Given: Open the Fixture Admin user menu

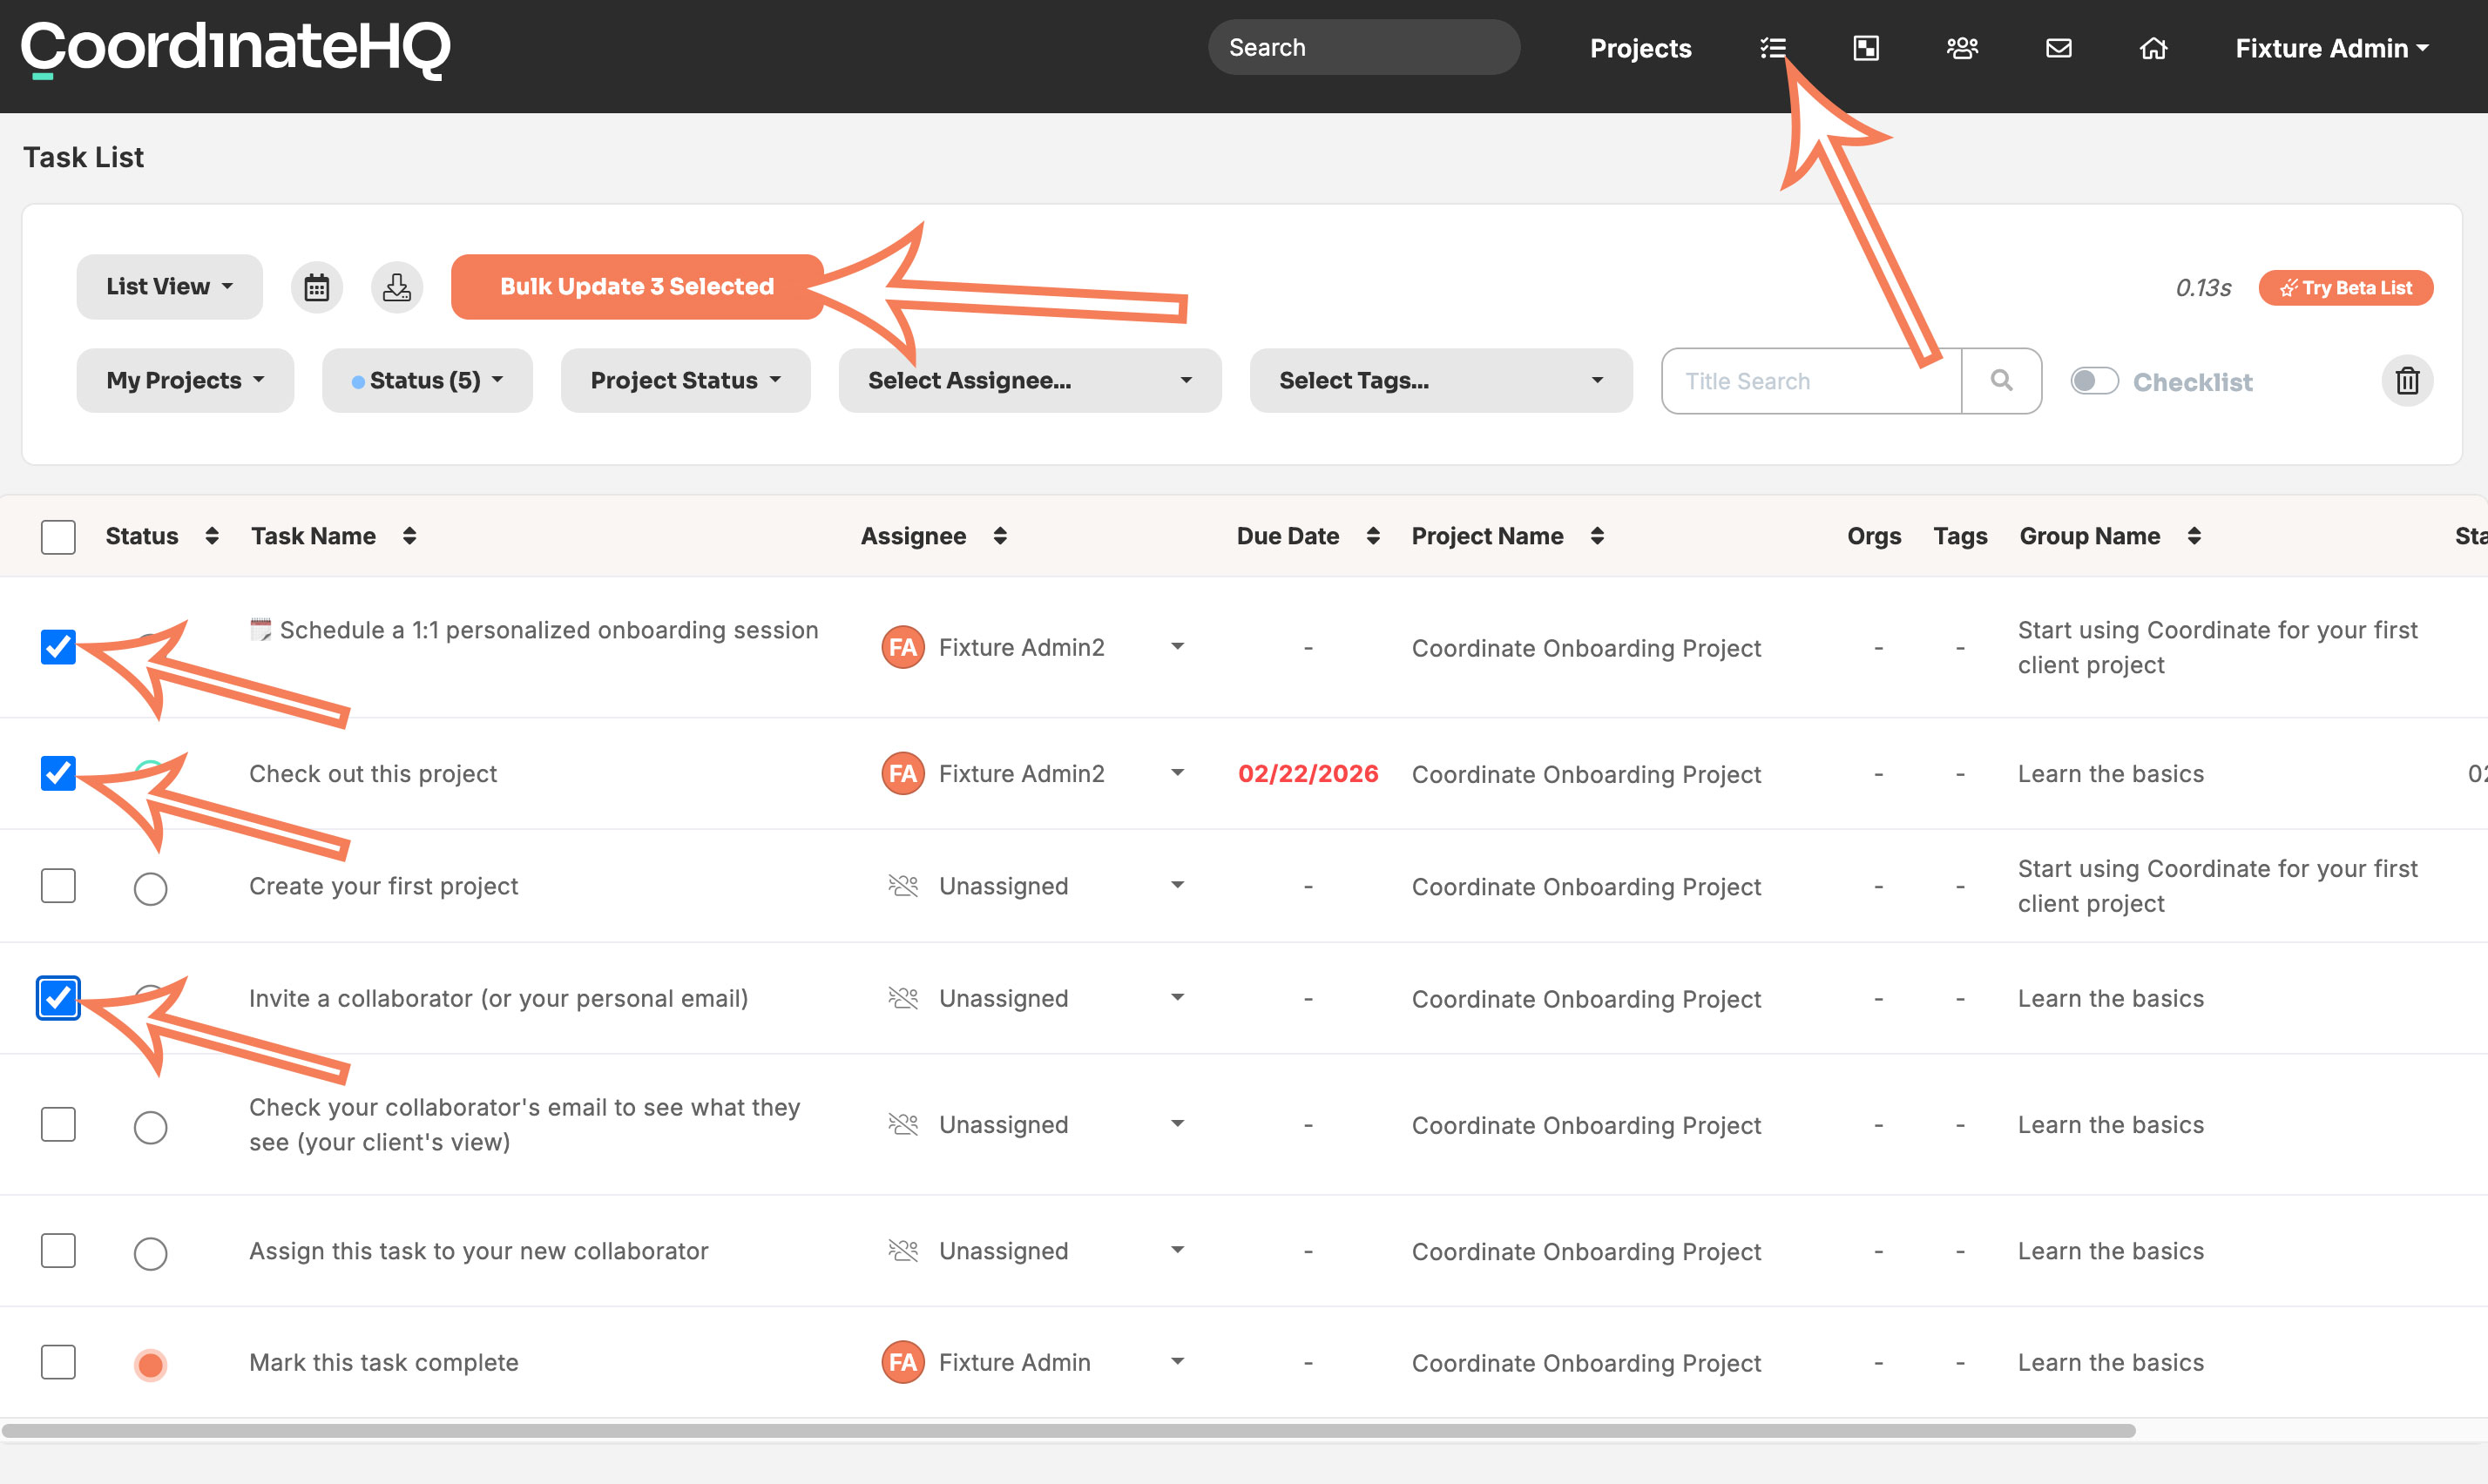Looking at the screenshot, I should (2332, 48).
